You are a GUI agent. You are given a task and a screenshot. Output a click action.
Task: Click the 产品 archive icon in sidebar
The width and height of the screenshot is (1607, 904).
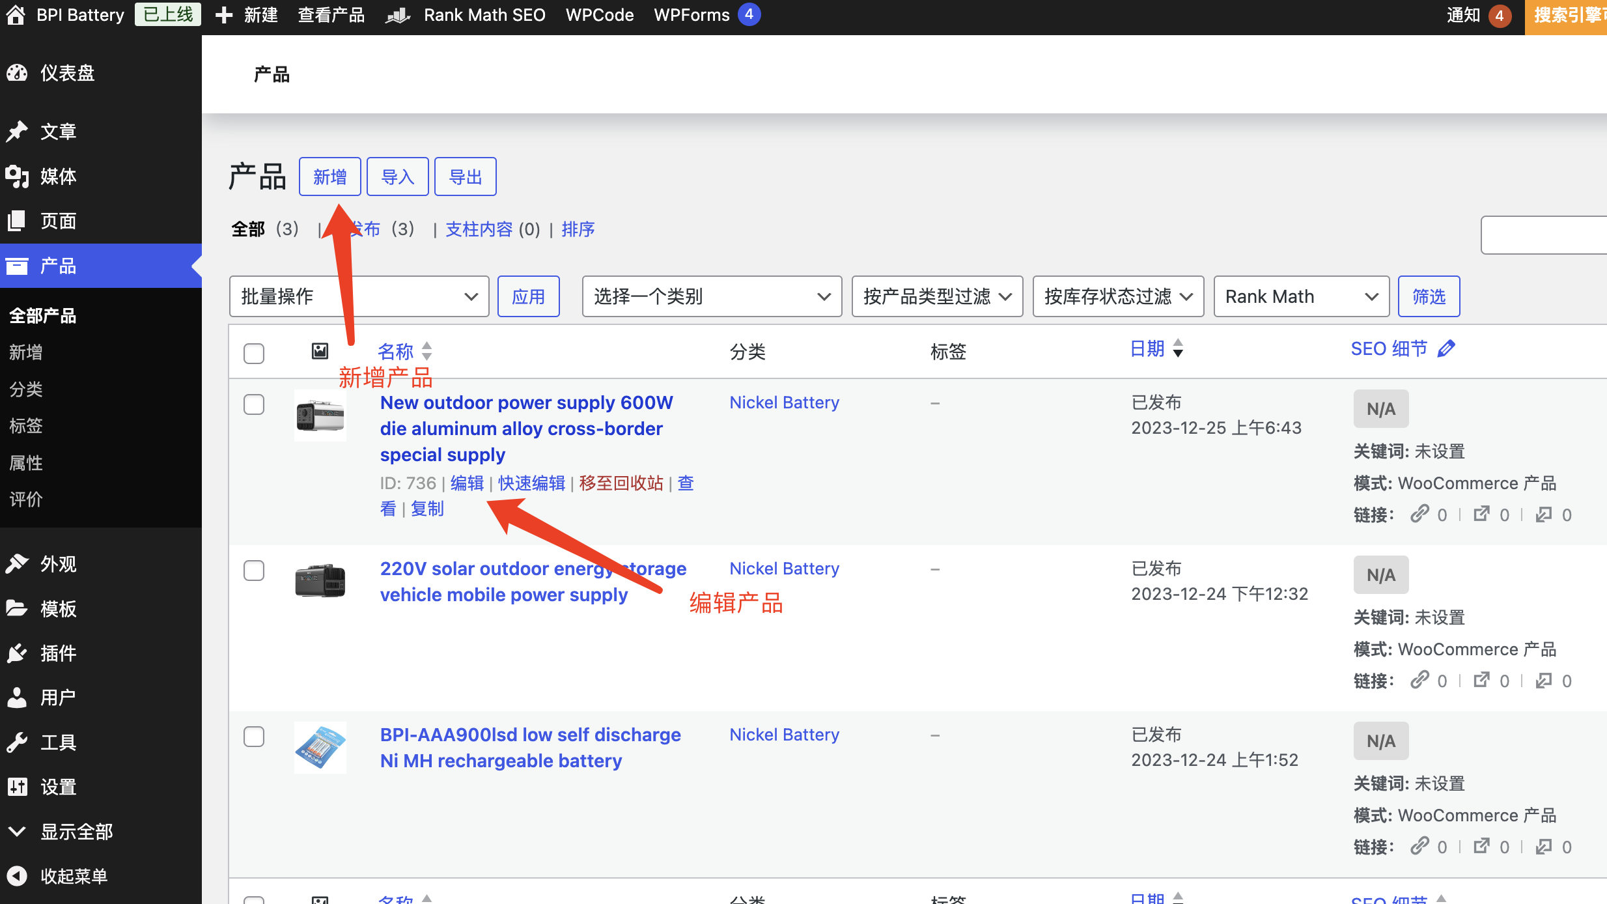pyautogui.click(x=17, y=266)
